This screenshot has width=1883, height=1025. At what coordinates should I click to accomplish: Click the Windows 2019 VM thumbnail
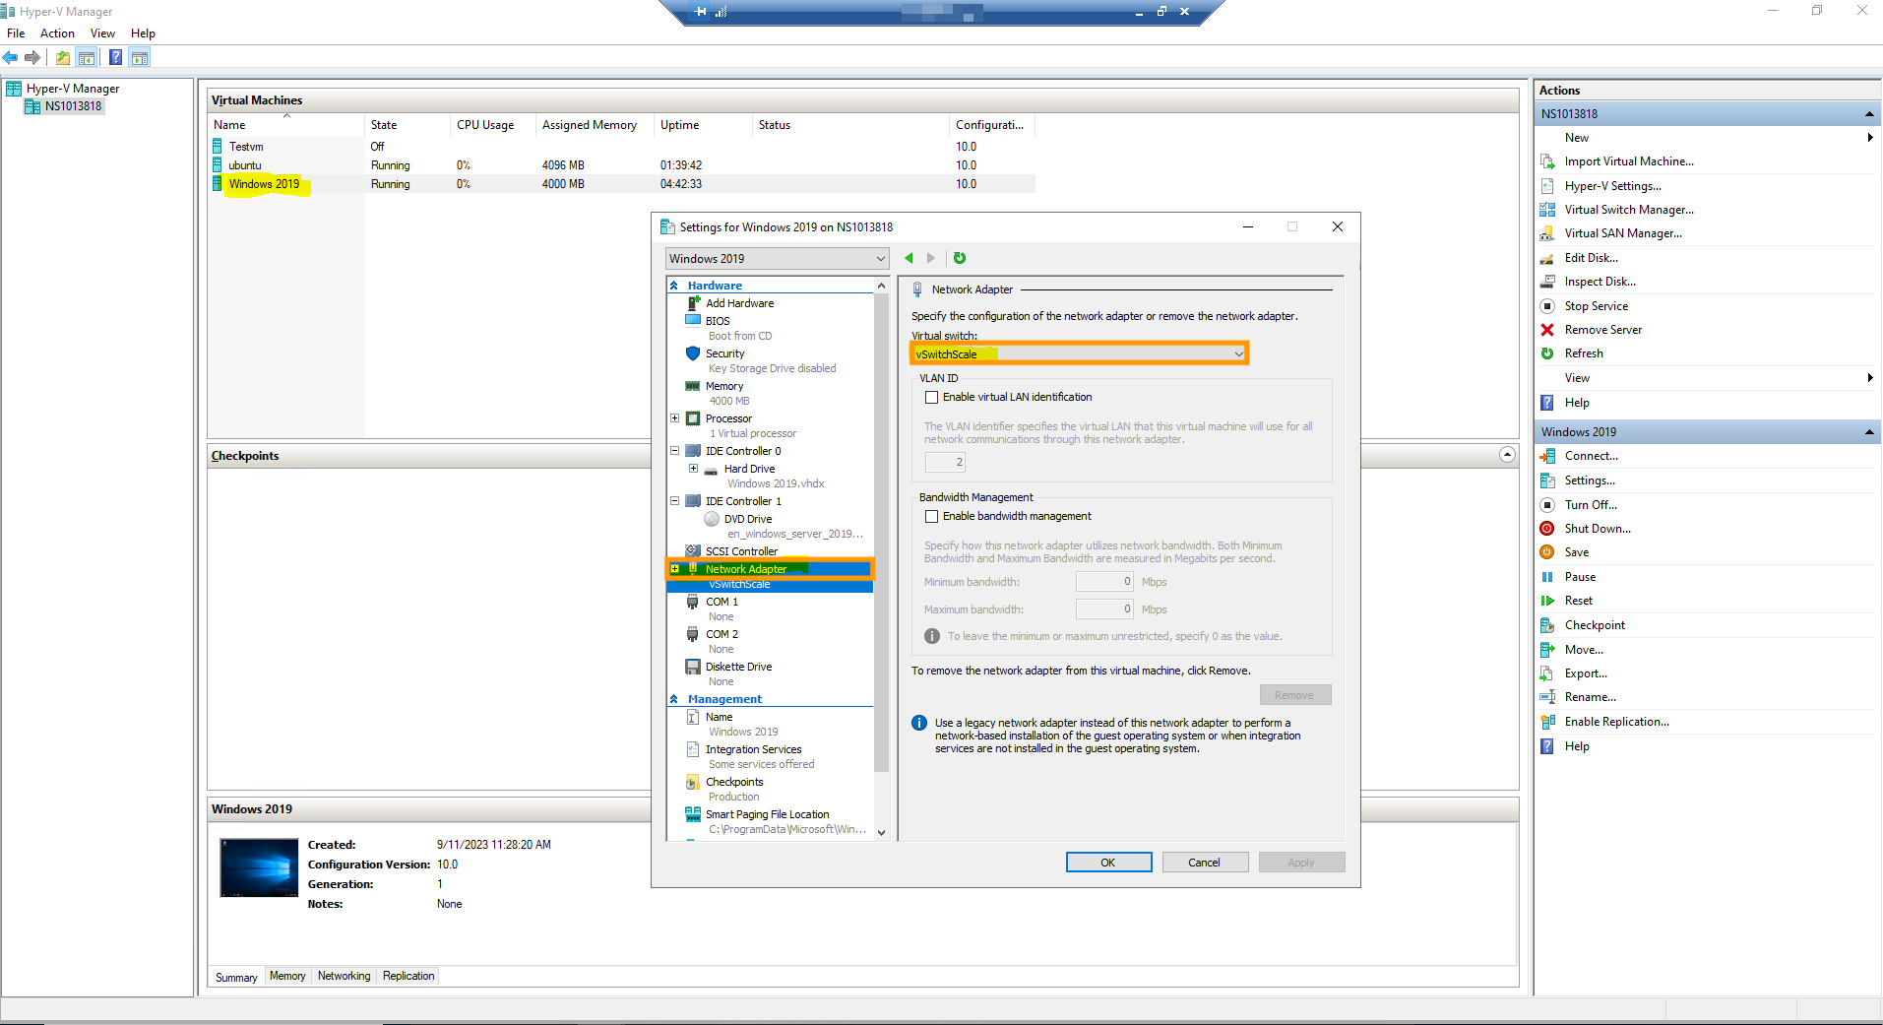click(x=259, y=867)
